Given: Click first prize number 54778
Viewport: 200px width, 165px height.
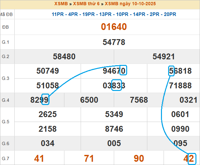Looking at the screenshot, I should [x=113, y=42].
